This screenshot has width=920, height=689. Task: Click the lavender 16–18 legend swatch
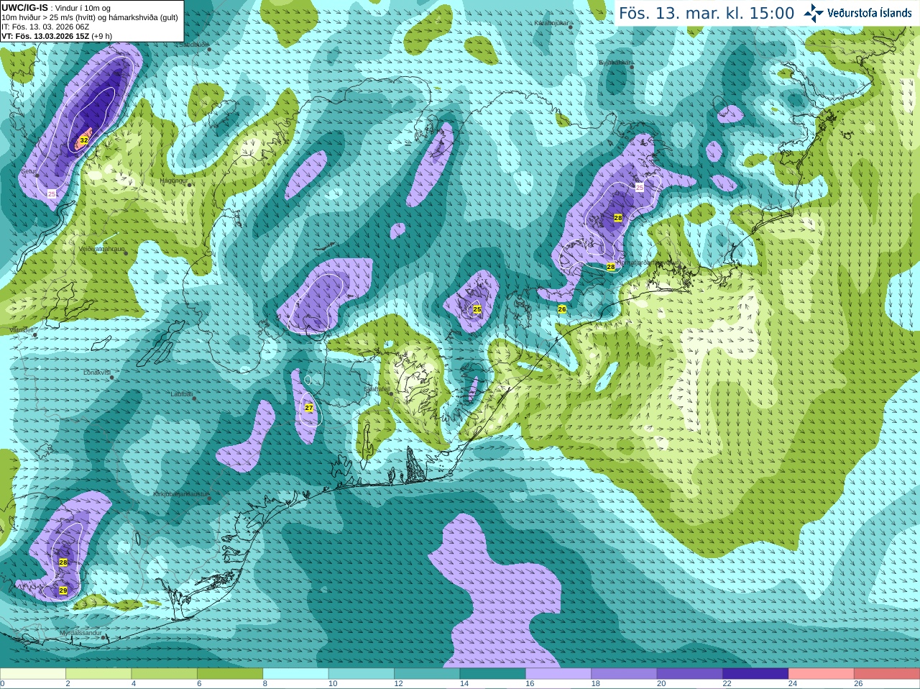coord(558,674)
